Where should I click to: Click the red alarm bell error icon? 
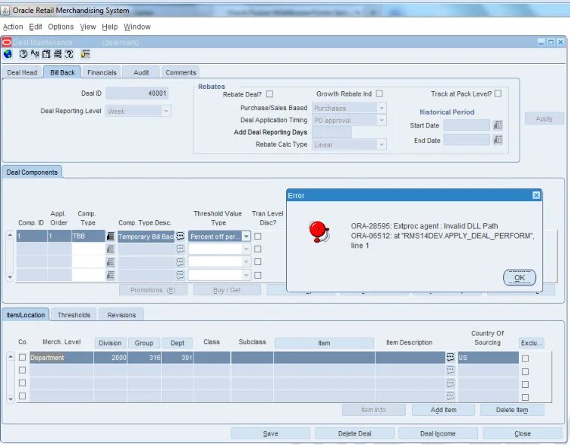(x=319, y=231)
